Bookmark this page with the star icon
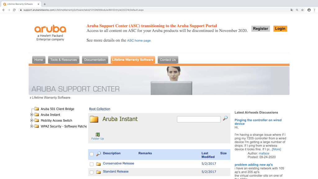The height and width of the screenshot is (179, 318). (x=302, y=10)
